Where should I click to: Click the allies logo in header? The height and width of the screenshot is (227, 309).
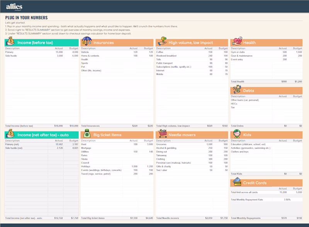pyautogui.click(x=14, y=7)
